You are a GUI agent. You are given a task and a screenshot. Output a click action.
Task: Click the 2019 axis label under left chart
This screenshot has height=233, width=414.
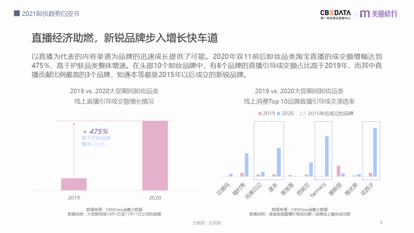74,198
